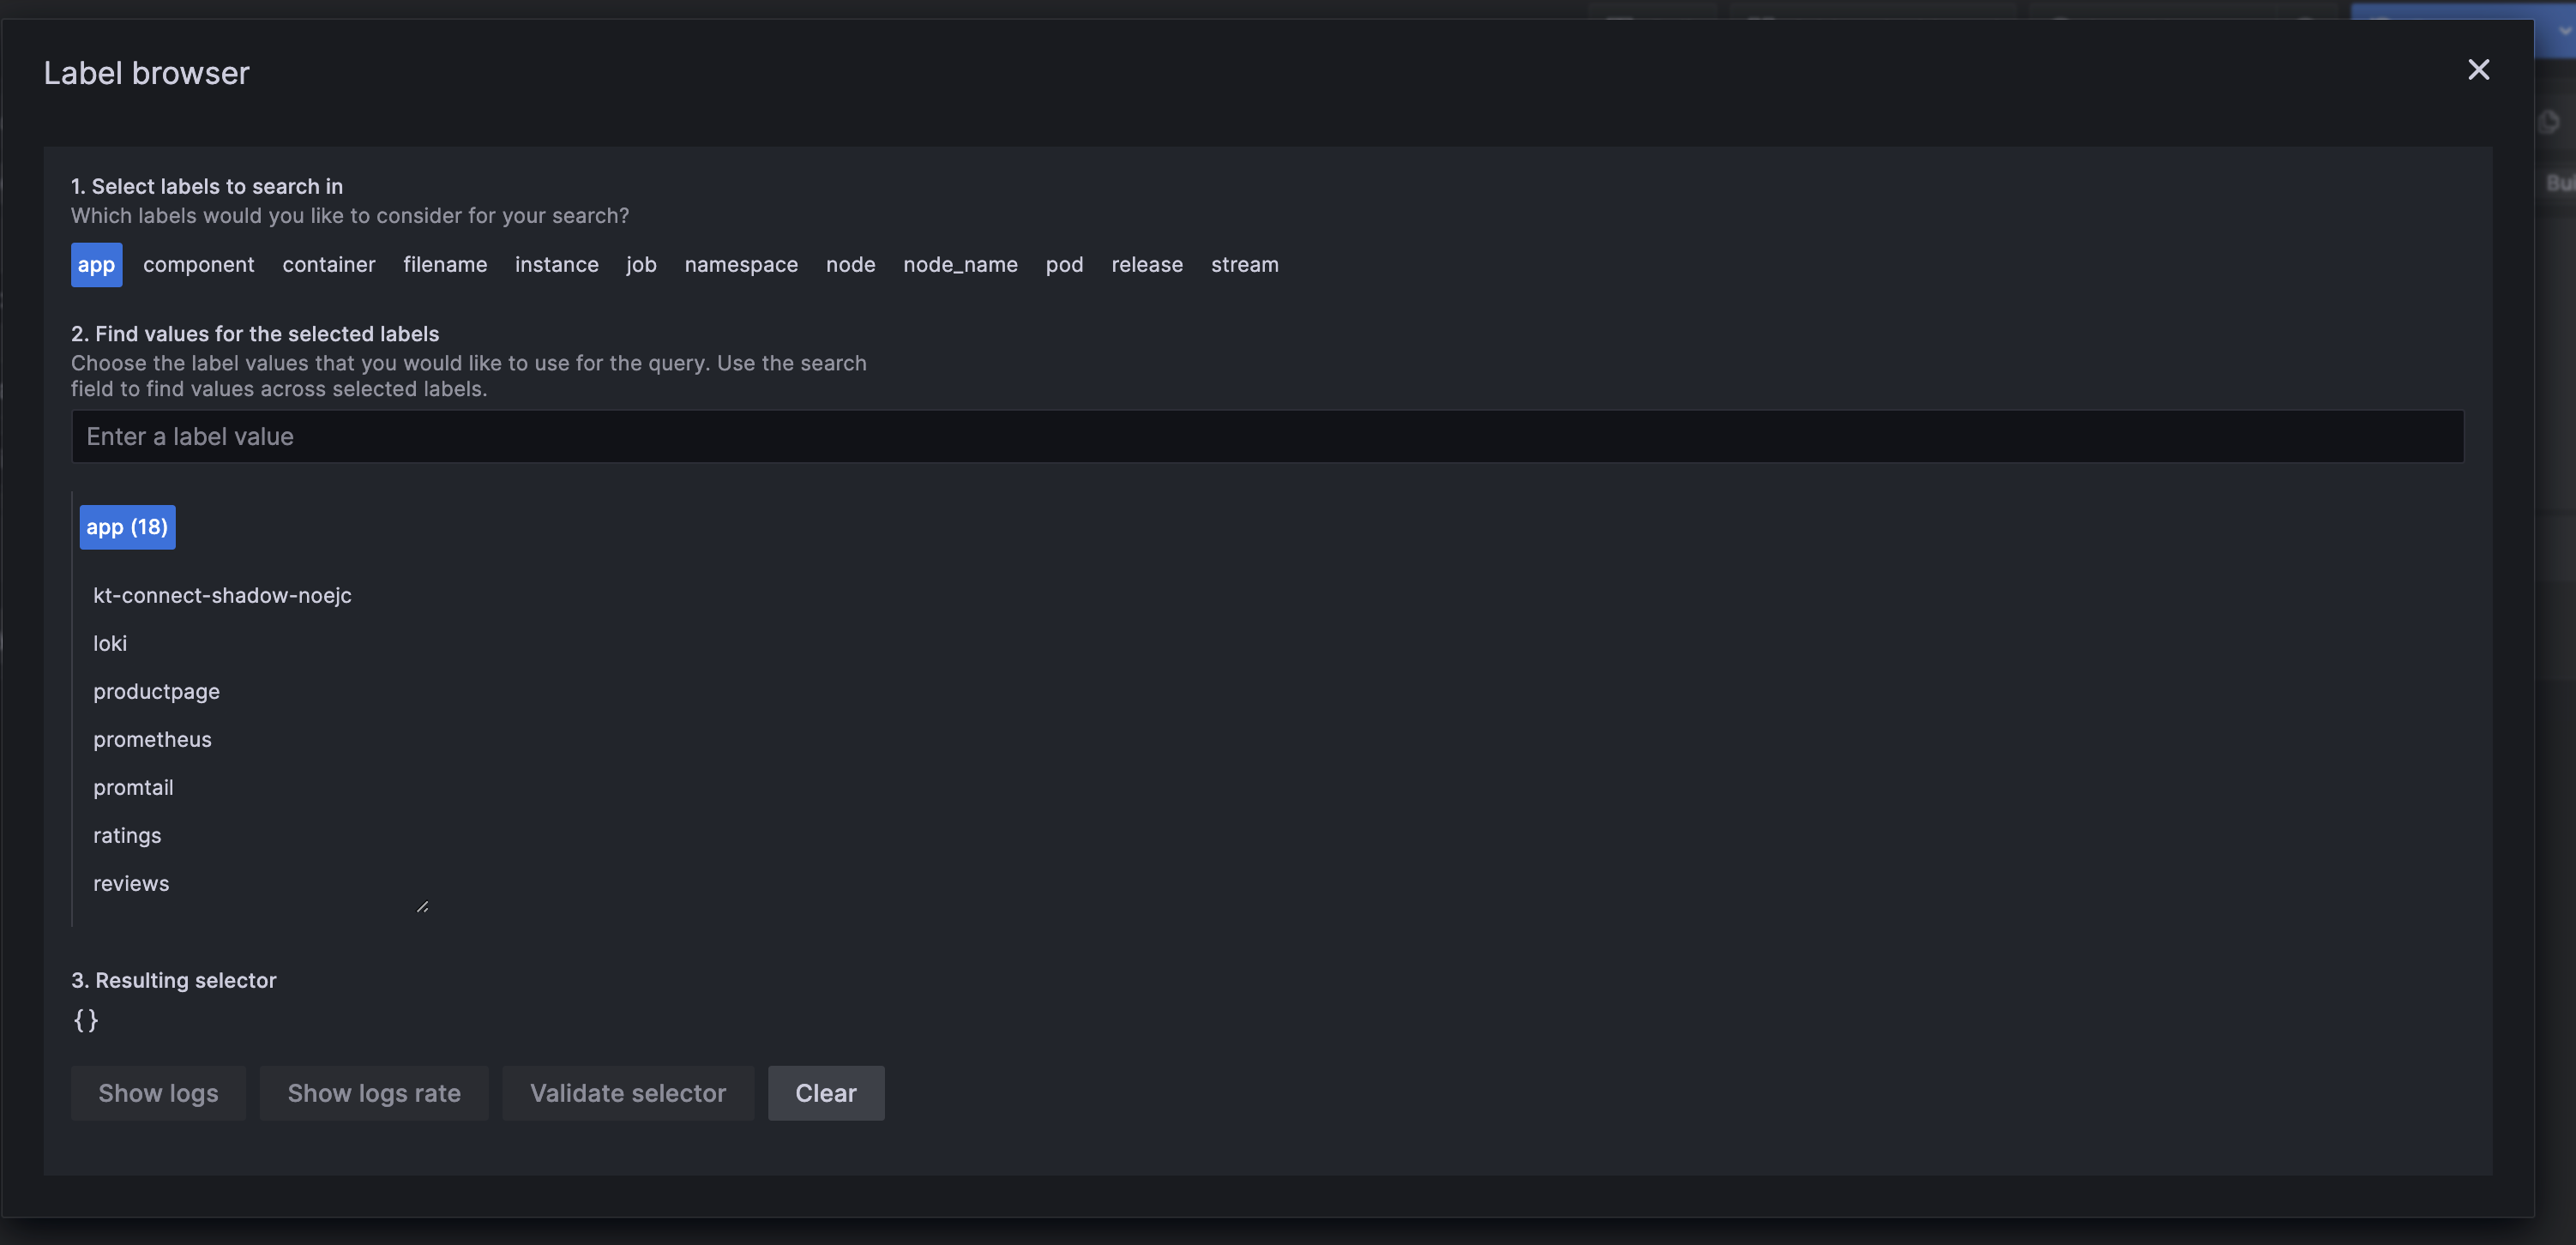Select the node_name label
Viewport: 2576px width, 1245px height.
(960, 265)
